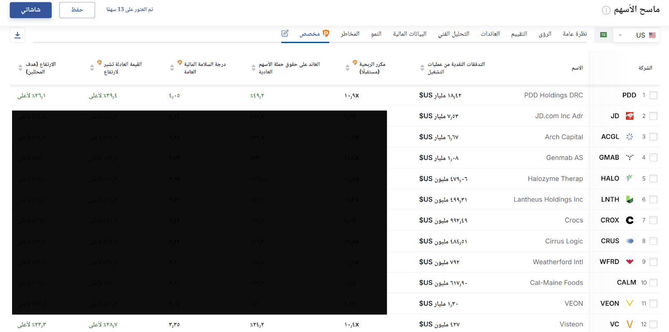Tick the checkbox for HALO row
The image size is (669, 332).
tap(654, 179)
